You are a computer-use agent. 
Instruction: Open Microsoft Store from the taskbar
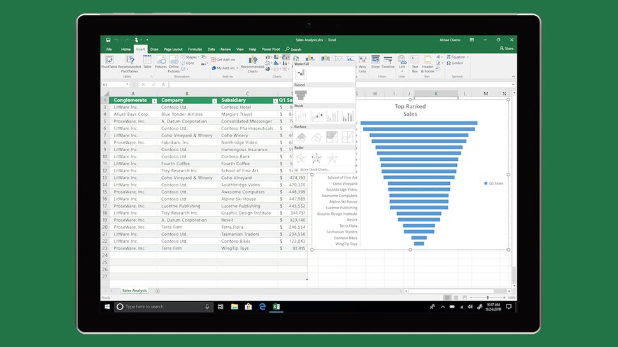[x=248, y=306]
